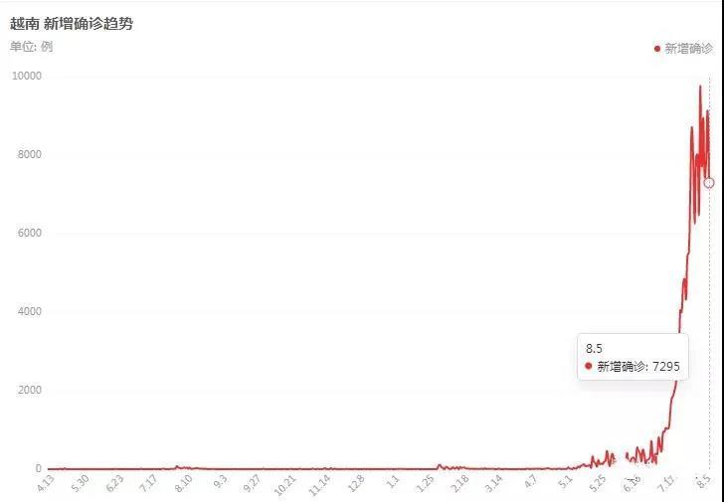724x502 pixels.
Task: Click the highlighted 8.5 data point marker
Action: pyautogui.click(x=709, y=183)
